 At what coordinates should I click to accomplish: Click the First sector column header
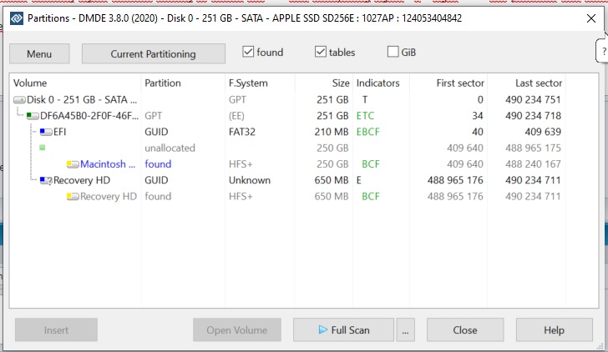[448, 83]
